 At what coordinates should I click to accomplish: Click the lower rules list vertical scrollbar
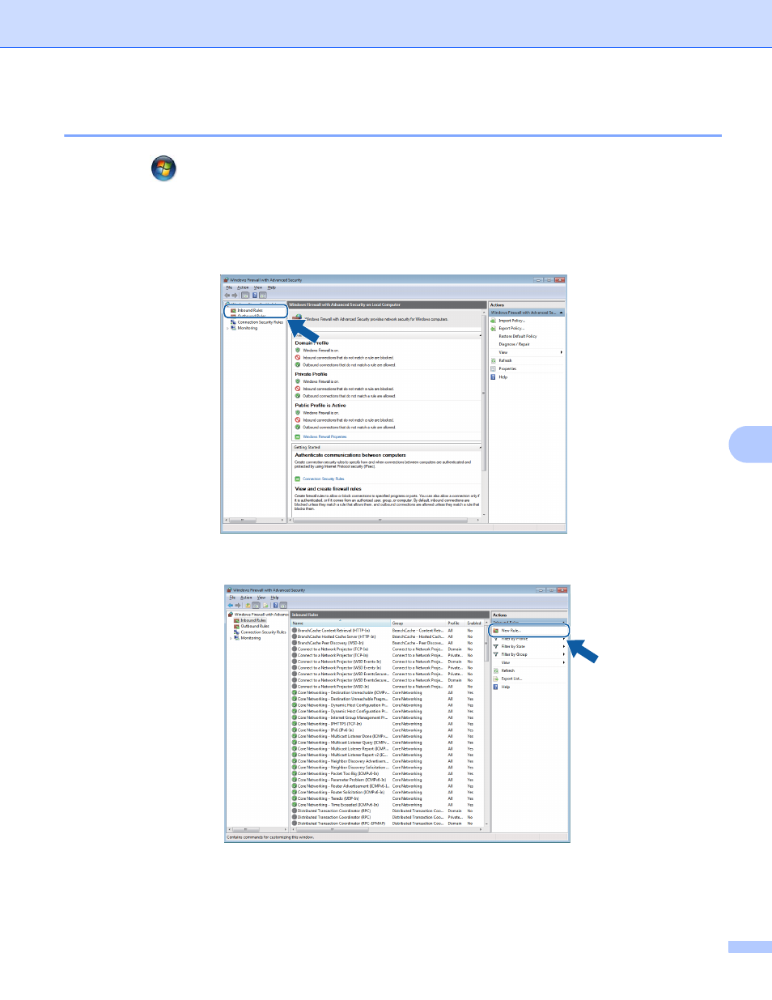pyautogui.click(x=487, y=723)
